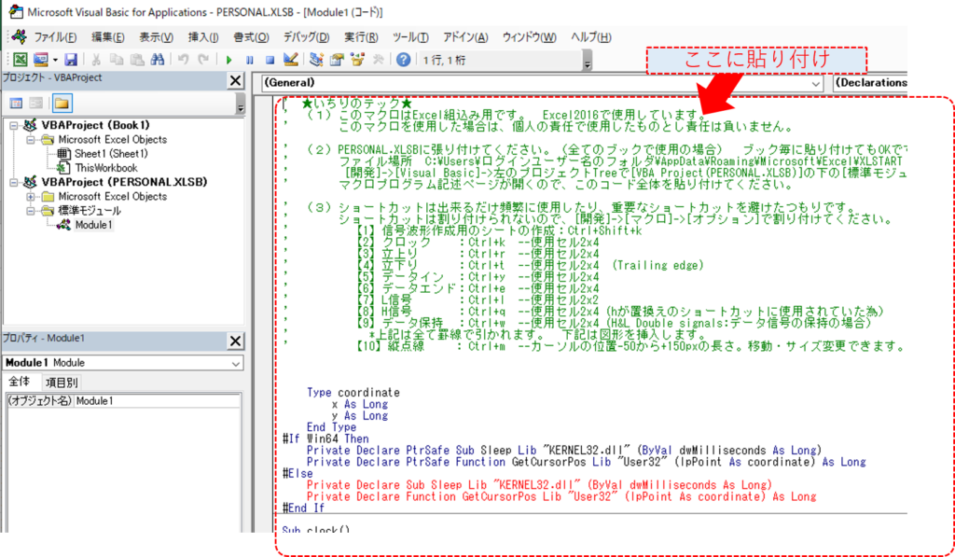This screenshot has height=557, width=955.
Task: Click '#If Win64 Then' code line
Action: pyautogui.click(x=325, y=439)
